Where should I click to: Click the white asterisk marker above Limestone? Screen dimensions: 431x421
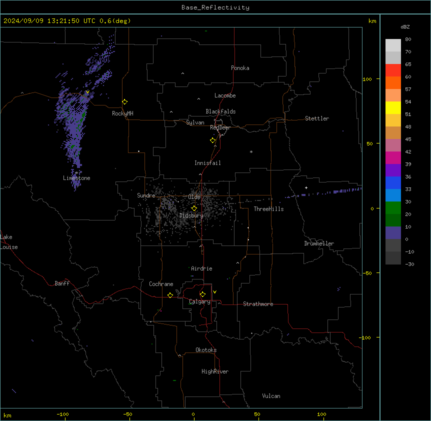(76, 173)
